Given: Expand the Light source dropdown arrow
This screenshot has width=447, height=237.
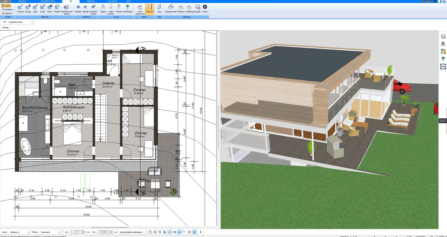Looking at the screenshot, I should [114, 14].
